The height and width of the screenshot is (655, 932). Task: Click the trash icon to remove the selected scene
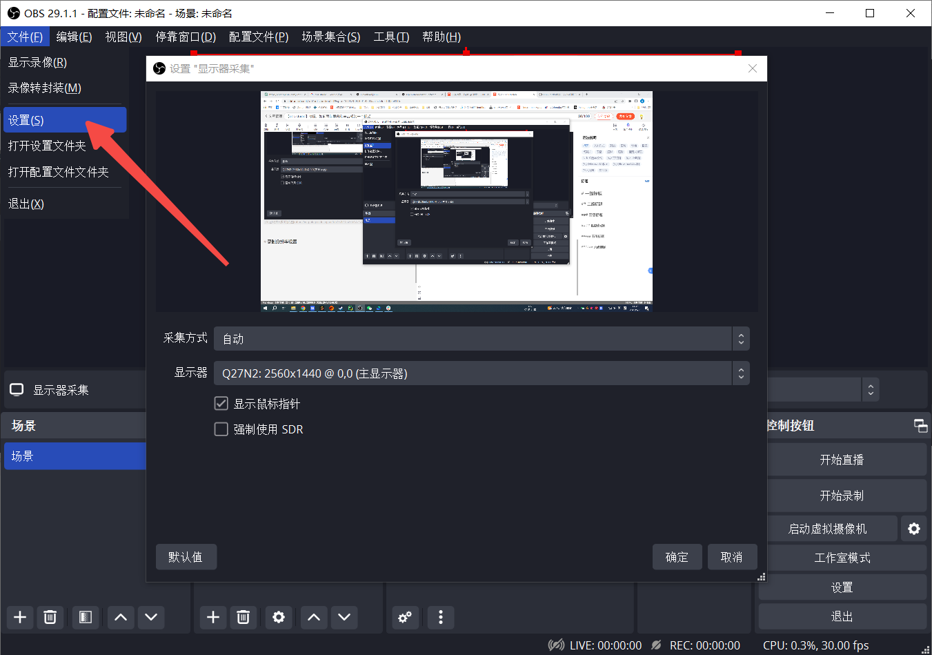tap(50, 617)
